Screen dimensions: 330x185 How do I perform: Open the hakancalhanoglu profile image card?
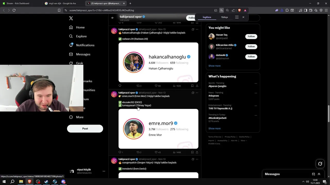tap(158, 62)
